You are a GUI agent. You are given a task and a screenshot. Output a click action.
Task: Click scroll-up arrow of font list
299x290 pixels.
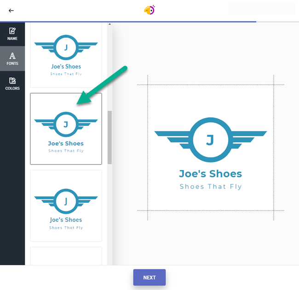[x=109, y=24]
